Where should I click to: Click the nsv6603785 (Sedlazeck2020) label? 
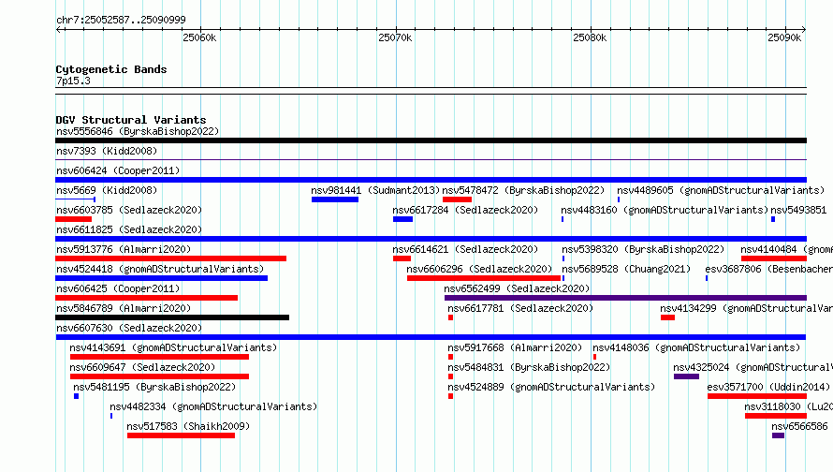(x=129, y=210)
